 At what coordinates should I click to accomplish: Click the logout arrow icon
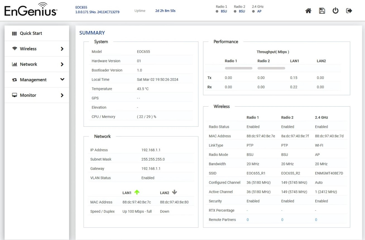coord(349,11)
